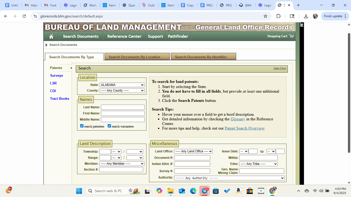The height and width of the screenshot is (197, 351).
Task: Open the Any Authority dropdown
Action: click(229, 178)
